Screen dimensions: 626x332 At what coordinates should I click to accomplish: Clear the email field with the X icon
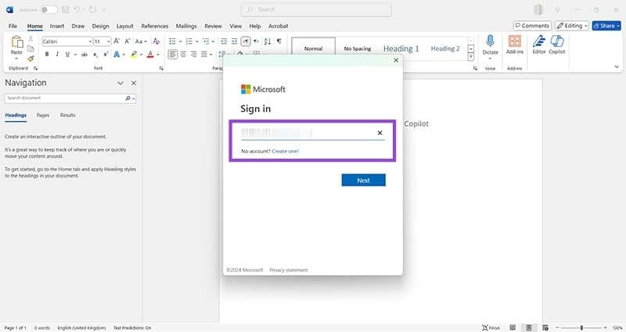(x=380, y=133)
